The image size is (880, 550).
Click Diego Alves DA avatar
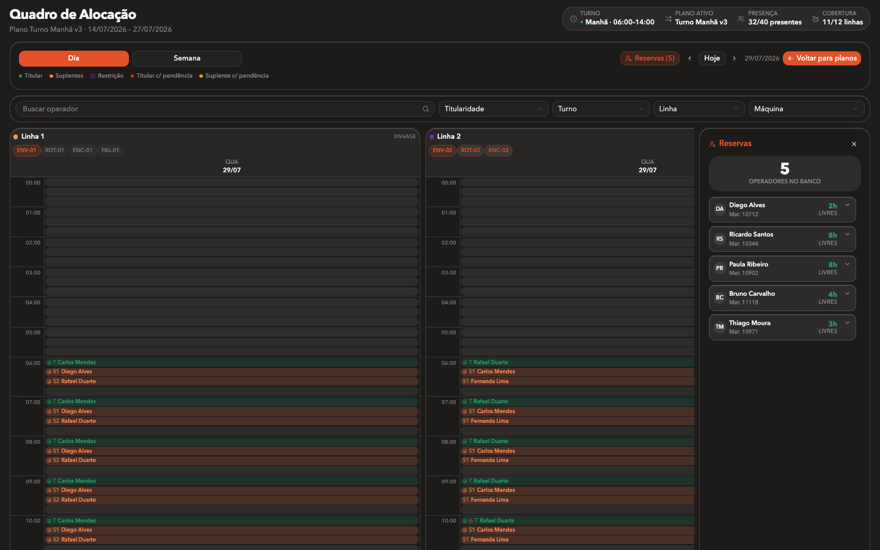coord(720,210)
